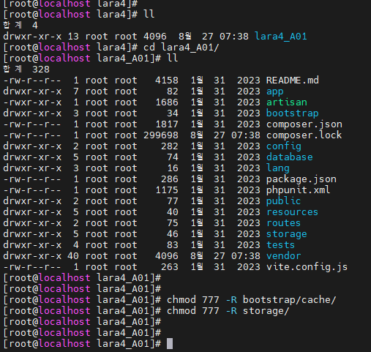Click the file size 4158 for README.md
The height and width of the screenshot is (352, 371).
click(167, 80)
